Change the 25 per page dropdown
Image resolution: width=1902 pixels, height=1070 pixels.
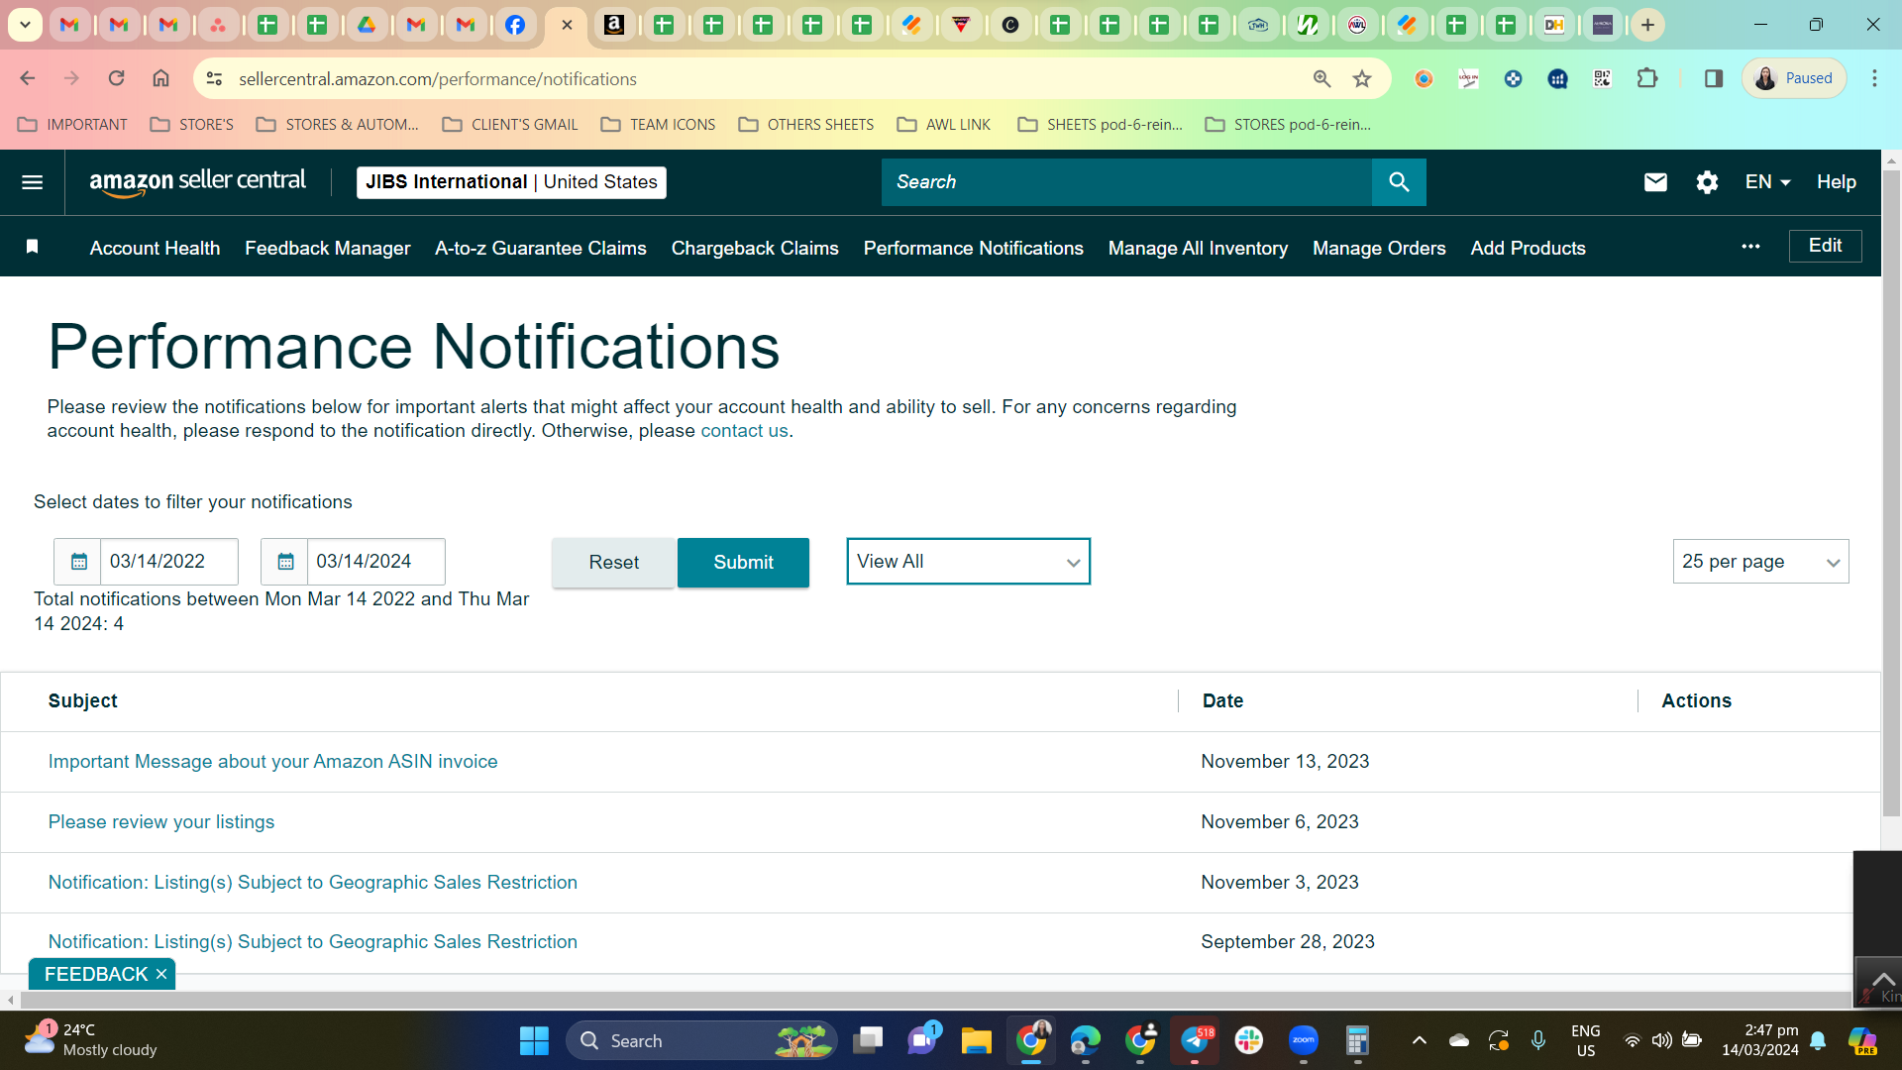[x=1760, y=562]
